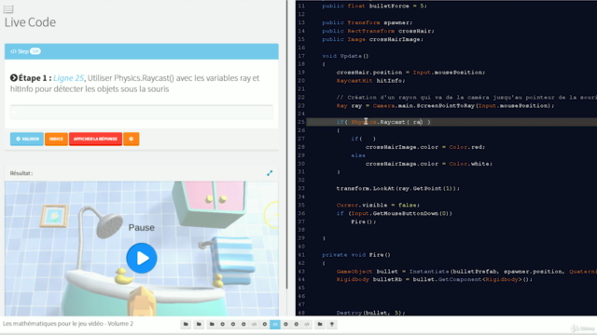Follow the Ligne 25 link
Screen dimensions: 597x335
(x=68, y=78)
